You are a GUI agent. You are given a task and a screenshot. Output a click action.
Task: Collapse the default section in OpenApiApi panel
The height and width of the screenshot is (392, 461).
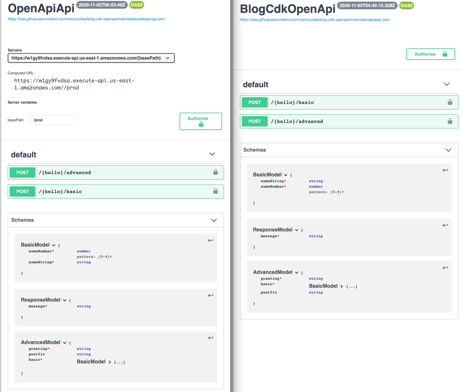pos(212,154)
